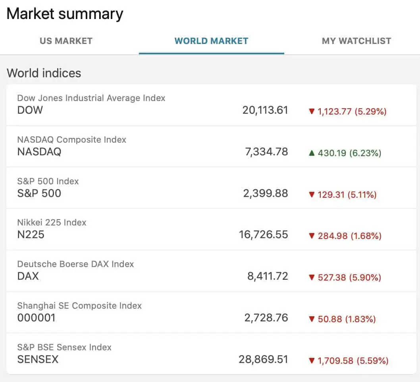The width and height of the screenshot is (420, 382).
Task: Click the down arrow beside 284.98
Action: (312, 236)
